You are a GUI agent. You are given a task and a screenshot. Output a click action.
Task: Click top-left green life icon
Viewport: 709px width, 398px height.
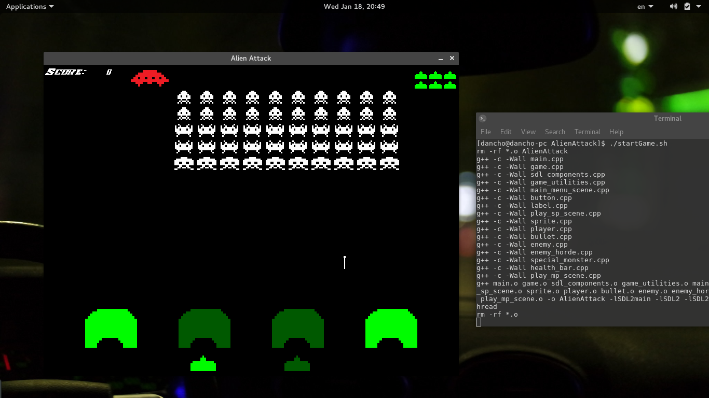pyautogui.click(x=421, y=75)
